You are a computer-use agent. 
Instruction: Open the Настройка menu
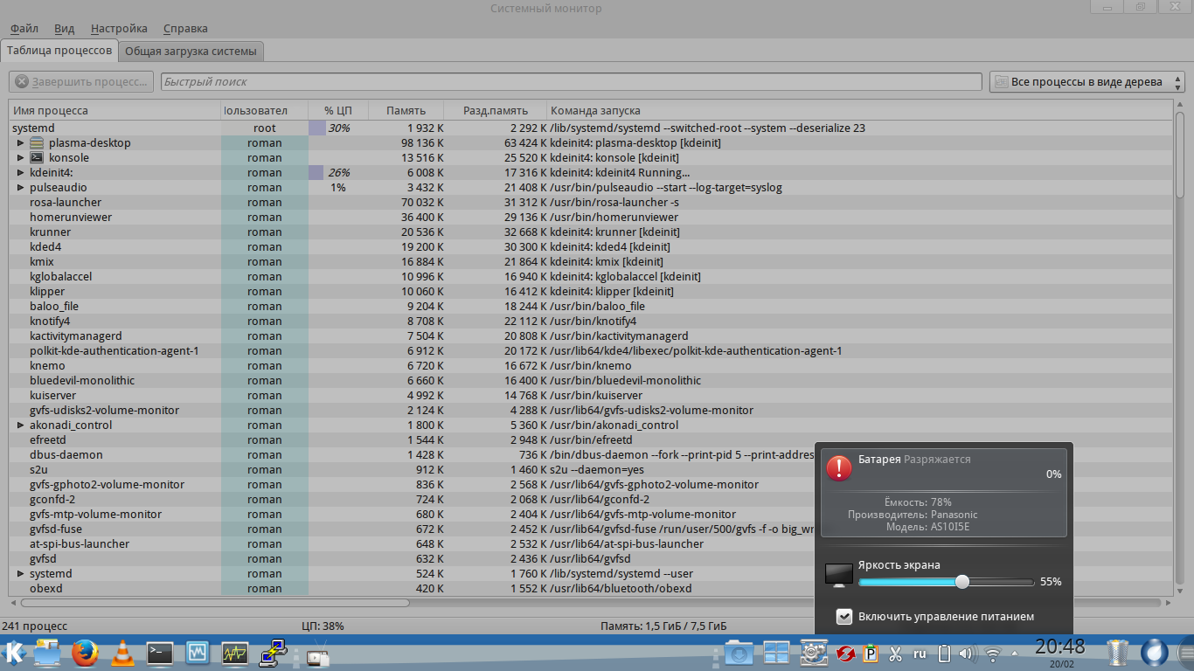pos(119,29)
